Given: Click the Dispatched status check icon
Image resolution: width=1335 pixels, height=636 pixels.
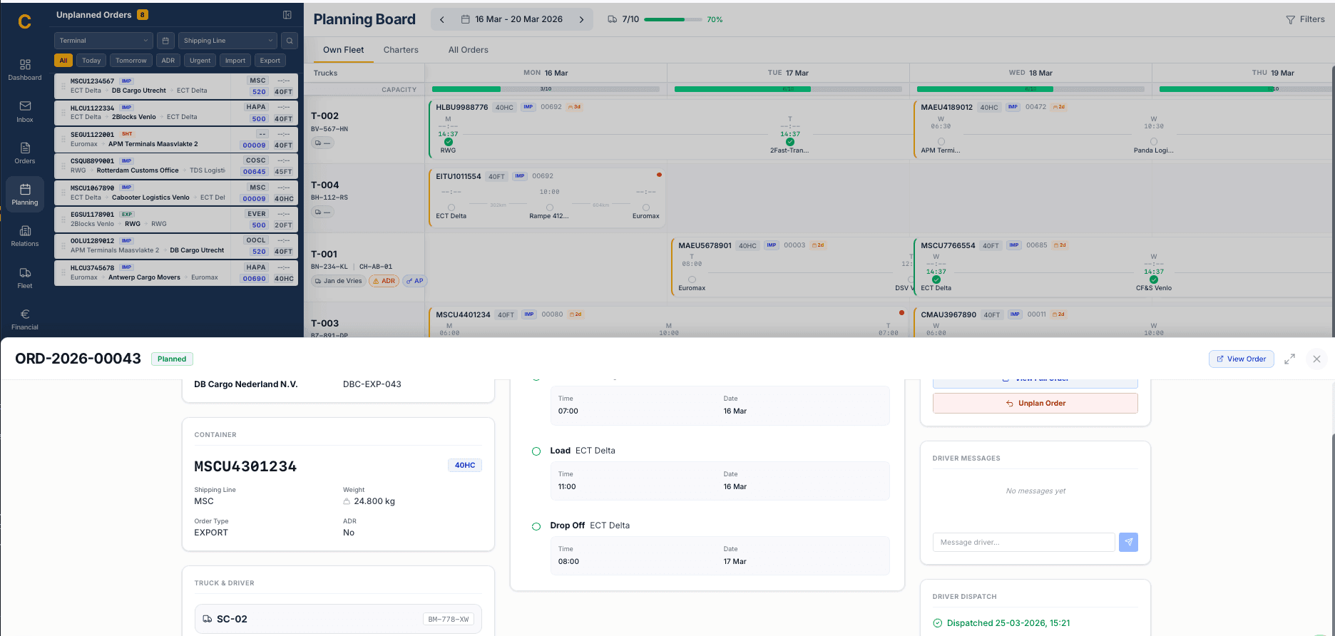Looking at the screenshot, I should [938, 623].
